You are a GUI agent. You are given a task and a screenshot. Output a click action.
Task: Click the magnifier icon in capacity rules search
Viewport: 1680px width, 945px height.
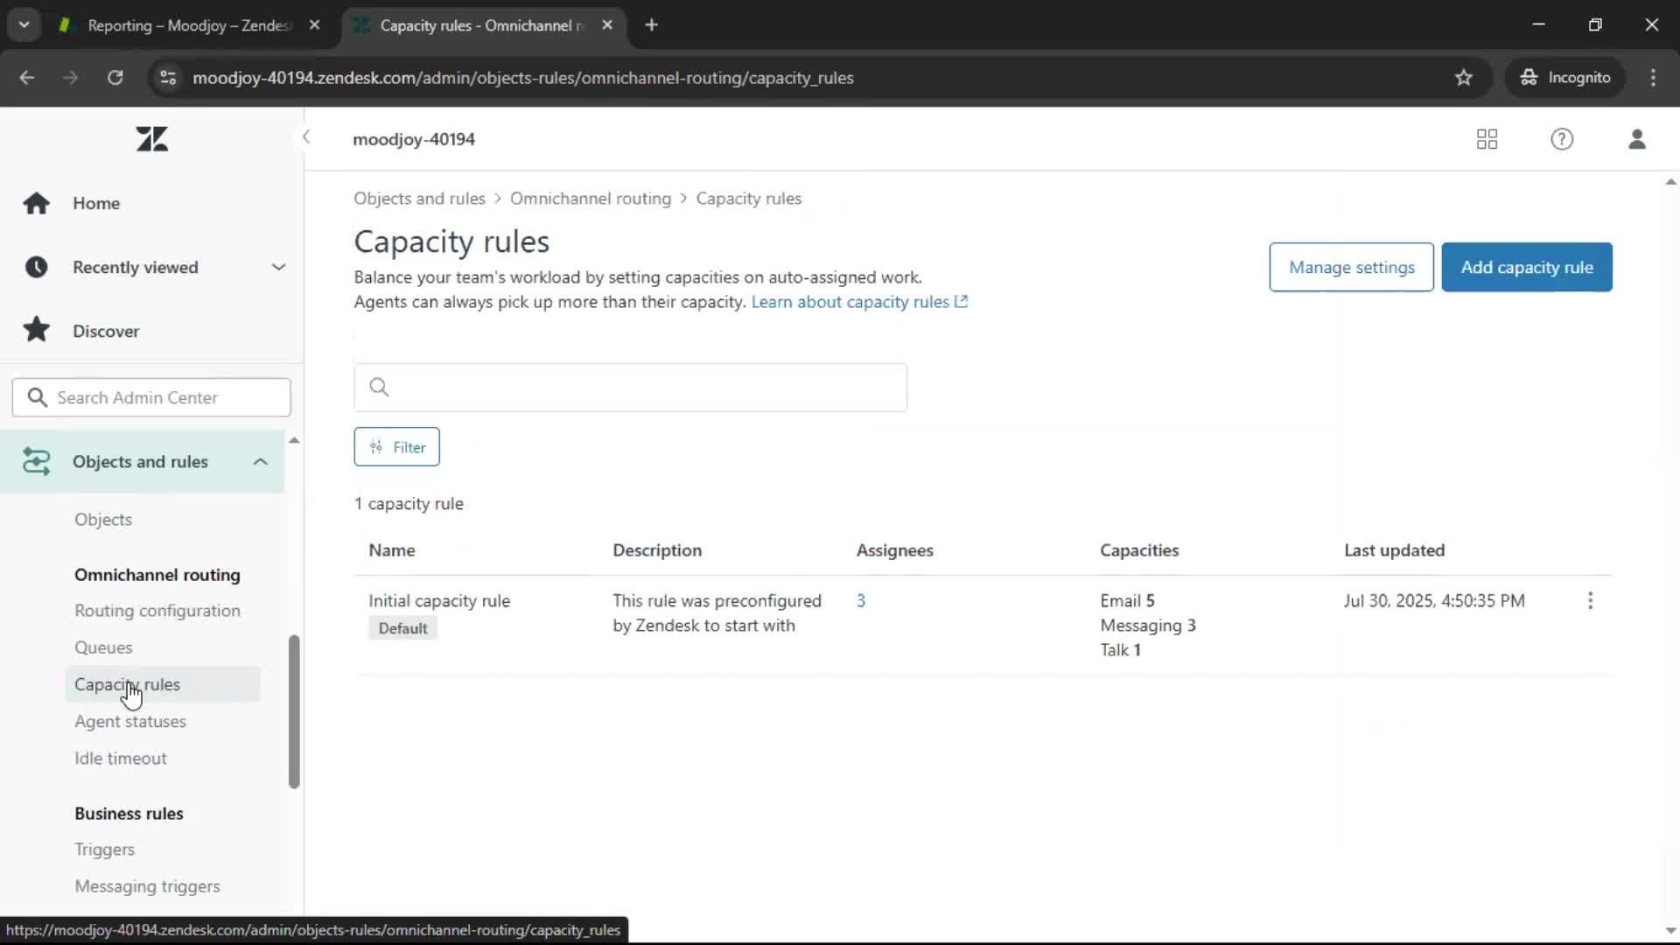point(379,387)
